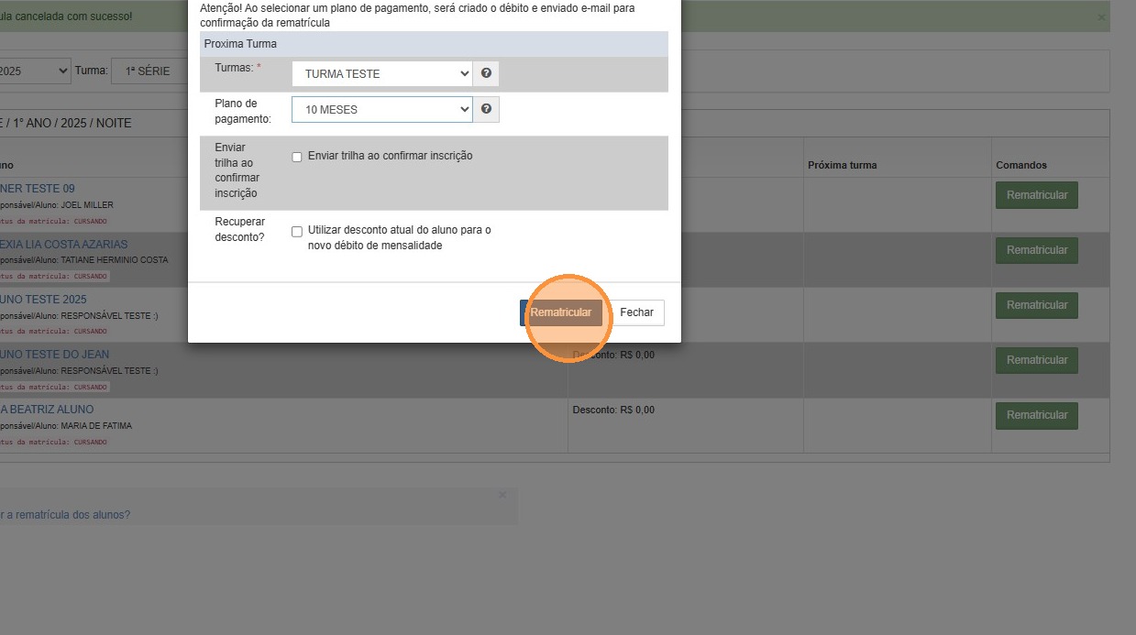Click the Fechar button in the modal
The image size is (1136, 635).
636,312
